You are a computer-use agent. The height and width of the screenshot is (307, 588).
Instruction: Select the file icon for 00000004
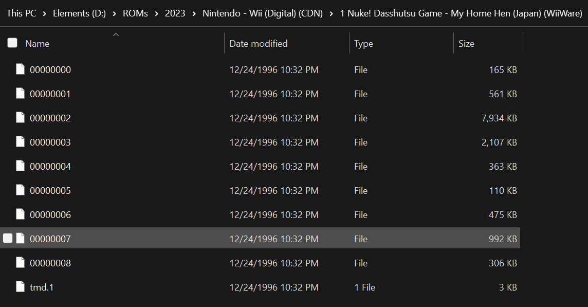coord(20,166)
